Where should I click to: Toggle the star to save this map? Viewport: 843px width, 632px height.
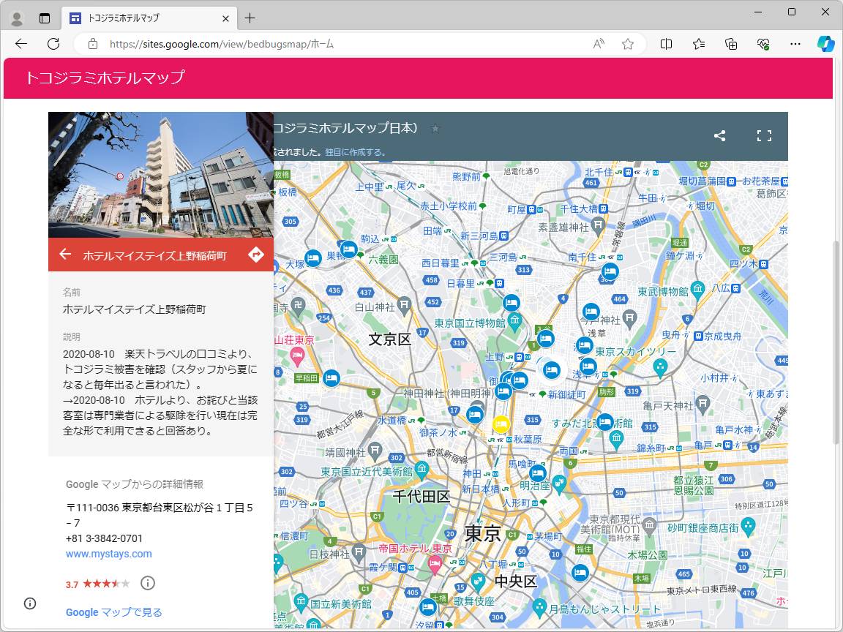coord(435,128)
